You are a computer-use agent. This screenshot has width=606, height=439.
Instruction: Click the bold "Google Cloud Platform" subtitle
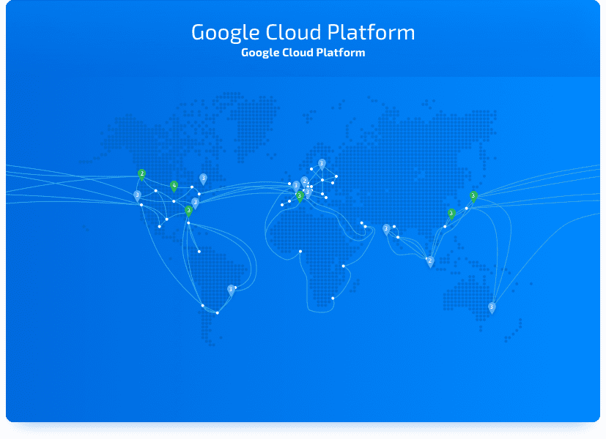pos(303,52)
